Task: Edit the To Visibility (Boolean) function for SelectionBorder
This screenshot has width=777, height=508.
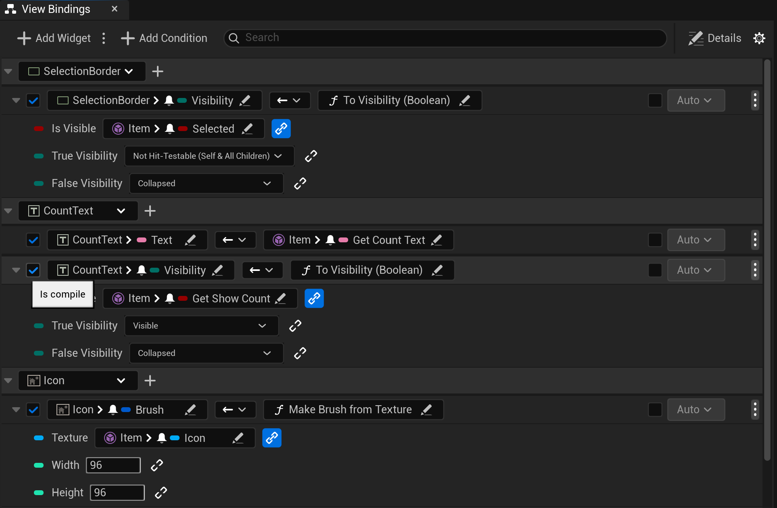Action: (x=465, y=100)
